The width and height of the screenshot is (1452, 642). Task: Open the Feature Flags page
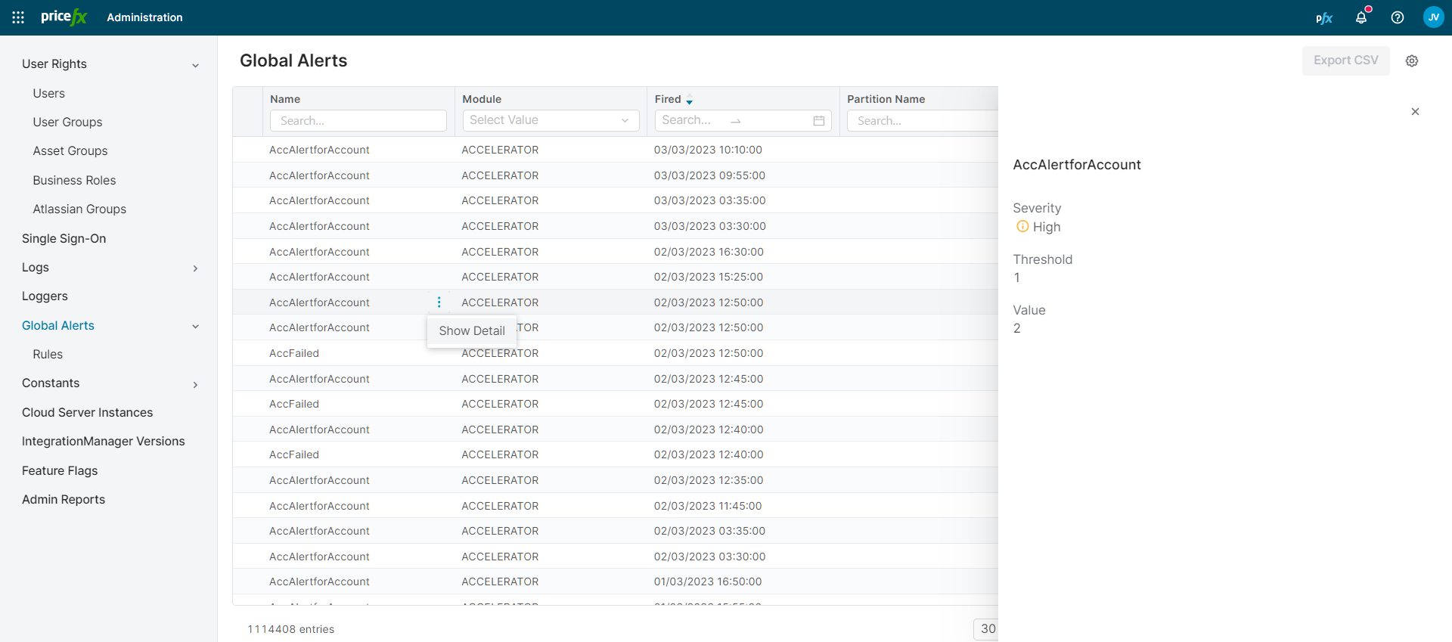60,471
